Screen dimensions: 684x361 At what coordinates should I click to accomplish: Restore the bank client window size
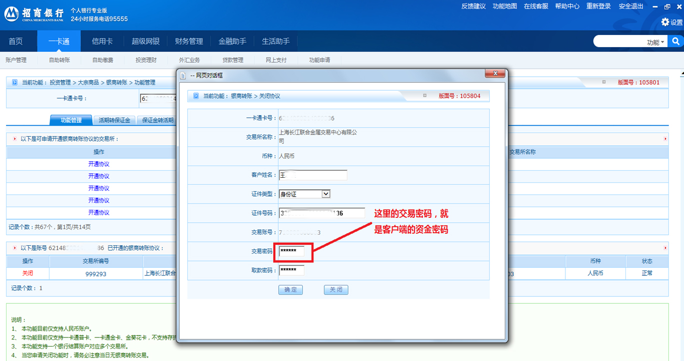click(x=667, y=7)
